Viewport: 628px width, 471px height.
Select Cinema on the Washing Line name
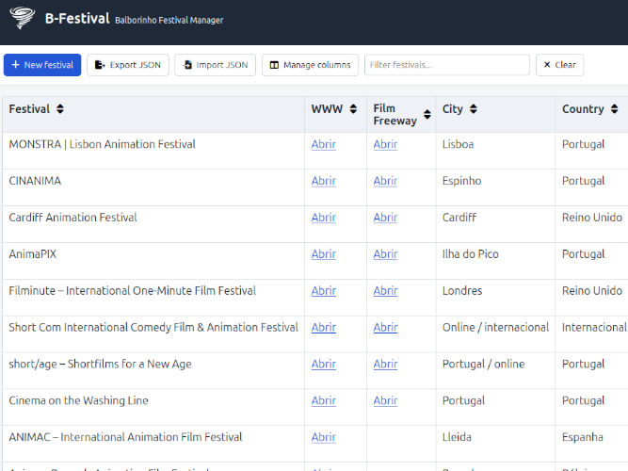coord(78,400)
